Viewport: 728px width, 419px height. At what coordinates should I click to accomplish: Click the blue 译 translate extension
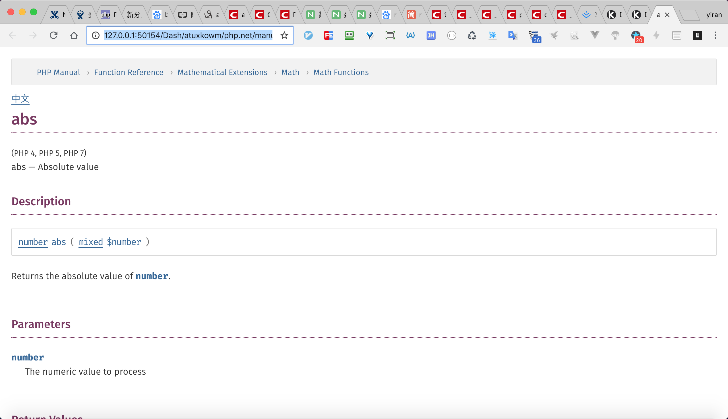[492, 36]
